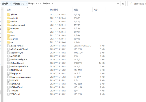
Task: Click the libzip-config.cmake.in file name
Action: point(21,77)
